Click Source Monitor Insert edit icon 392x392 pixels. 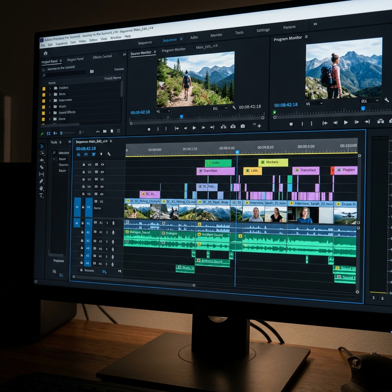(223, 127)
